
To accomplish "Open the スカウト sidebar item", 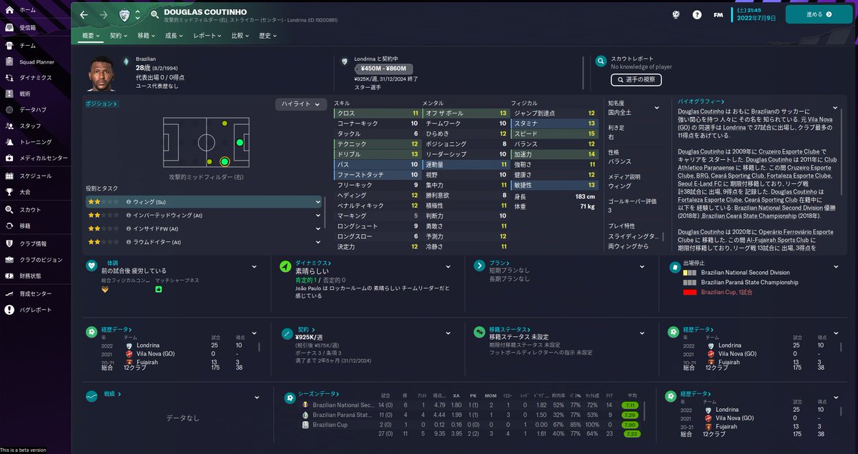I will pyautogui.click(x=29, y=210).
